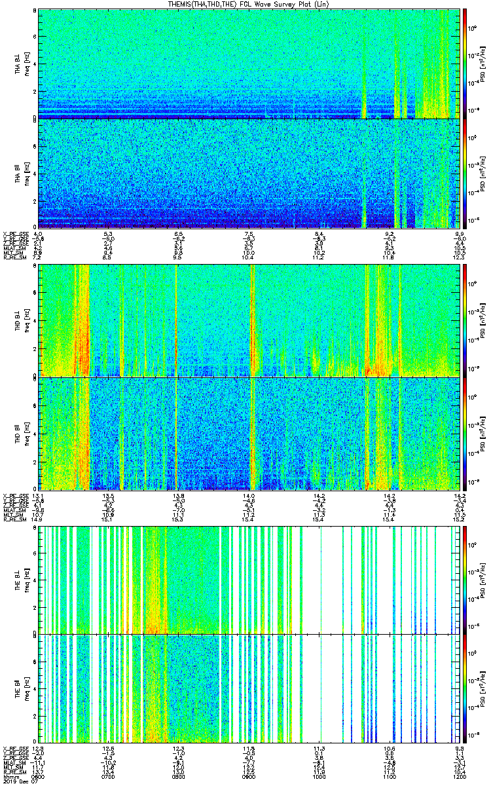Click the THE B-perpendicular spectrogram panel
Image resolution: width=491 pixels, height=786 pixels.
tap(248, 579)
